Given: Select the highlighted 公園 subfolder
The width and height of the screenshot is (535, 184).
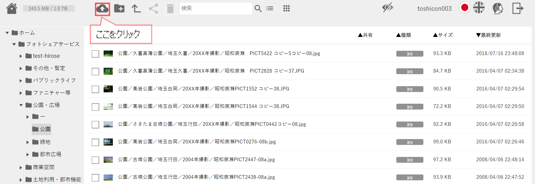Looking at the screenshot, I should coord(42,129).
